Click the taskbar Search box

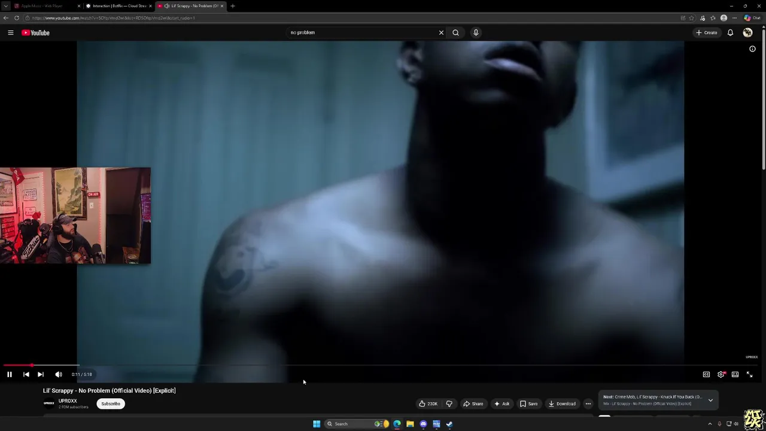[x=358, y=424]
